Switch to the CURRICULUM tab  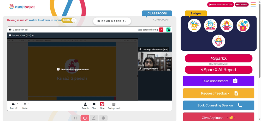point(161,20)
